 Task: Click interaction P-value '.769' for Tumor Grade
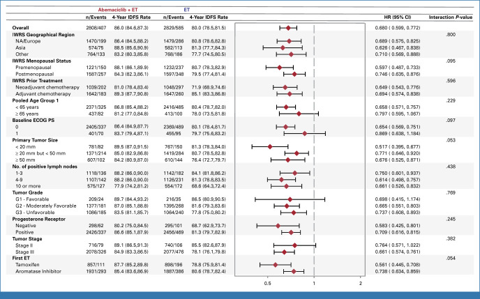pyautogui.click(x=451, y=192)
